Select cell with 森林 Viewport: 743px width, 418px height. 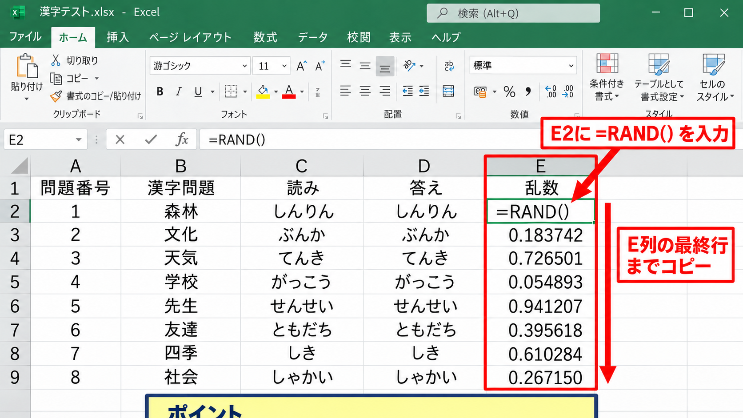click(x=180, y=211)
